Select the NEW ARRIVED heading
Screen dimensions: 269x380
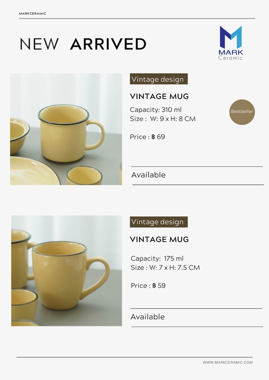83,44
